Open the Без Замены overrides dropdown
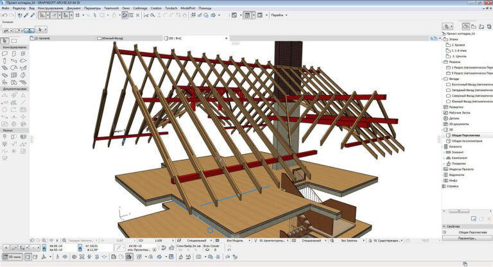 pos(350,240)
